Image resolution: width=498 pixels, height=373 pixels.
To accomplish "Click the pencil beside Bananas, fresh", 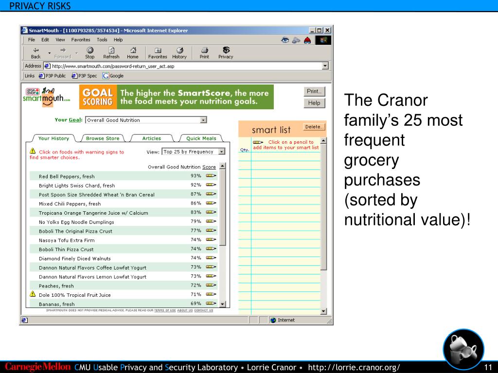I will [x=211, y=304].
